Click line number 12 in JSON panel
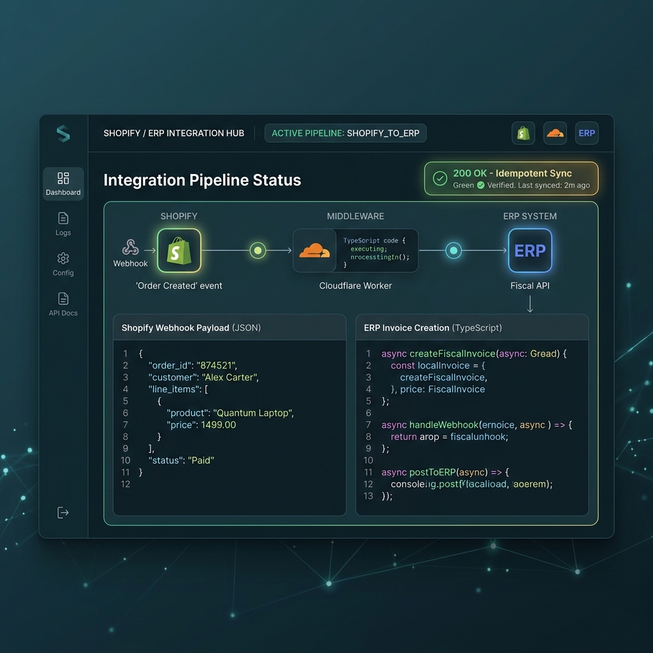 tap(126, 484)
